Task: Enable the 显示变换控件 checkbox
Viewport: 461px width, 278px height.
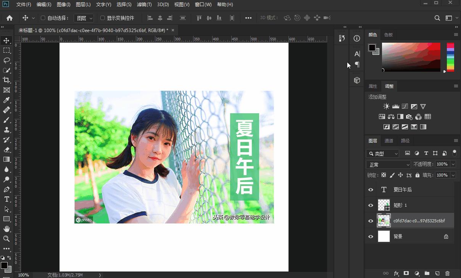Action: (x=102, y=18)
